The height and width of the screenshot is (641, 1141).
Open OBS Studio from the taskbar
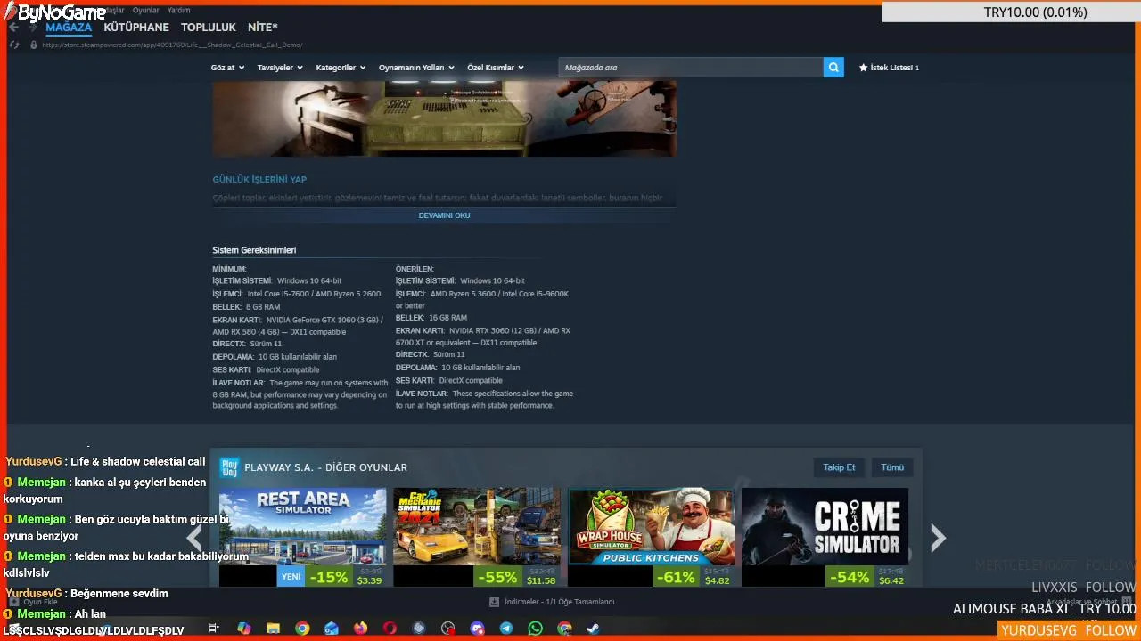point(447,629)
